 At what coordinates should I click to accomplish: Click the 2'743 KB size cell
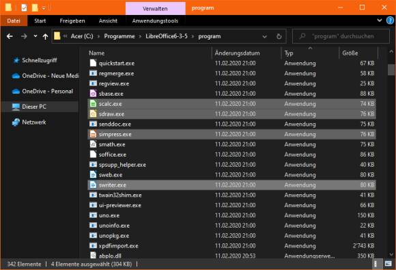coord(363,245)
